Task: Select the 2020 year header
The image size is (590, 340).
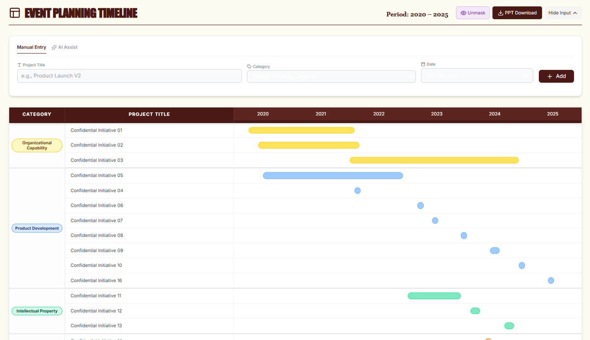Action: (x=263, y=114)
